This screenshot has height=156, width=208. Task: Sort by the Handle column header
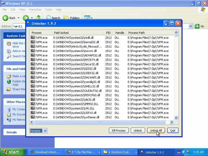tap(120, 33)
